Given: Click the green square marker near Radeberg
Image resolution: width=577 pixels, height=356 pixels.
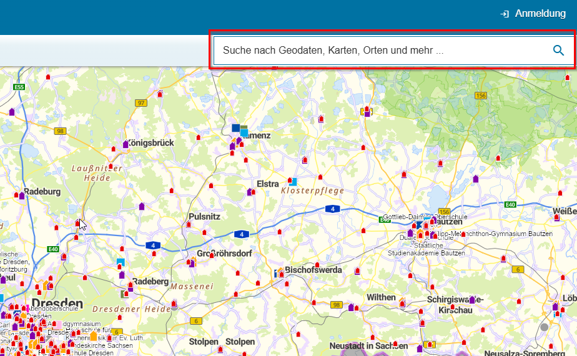Looking at the screenshot, I should point(124,294).
